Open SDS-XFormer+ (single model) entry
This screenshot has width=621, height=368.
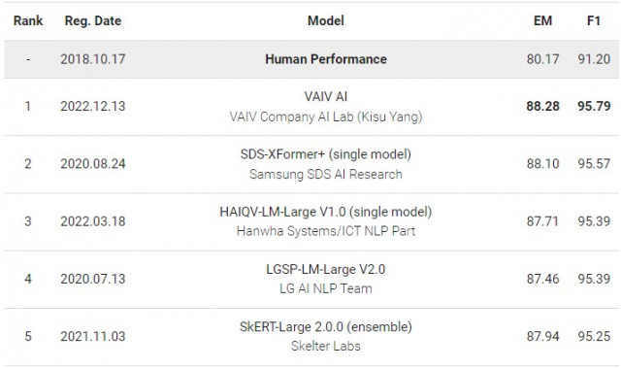click(326, 154)
